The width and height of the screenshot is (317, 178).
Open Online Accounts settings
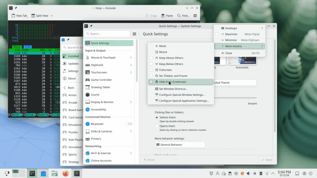pos(109,161)
